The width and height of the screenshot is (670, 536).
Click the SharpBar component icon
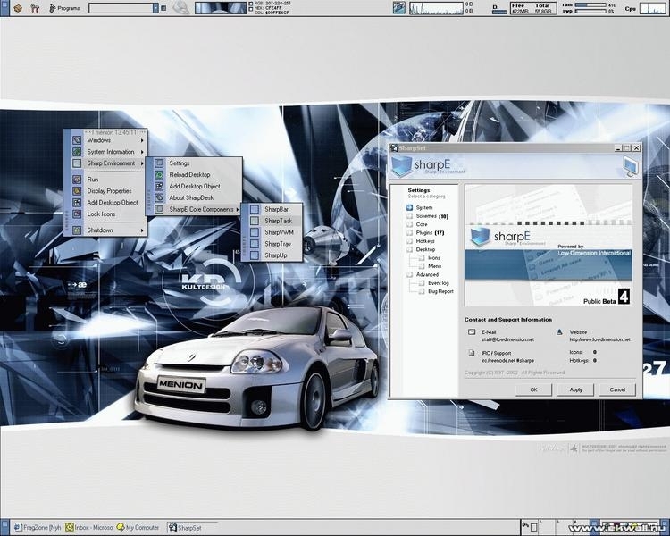pos(255,209)
